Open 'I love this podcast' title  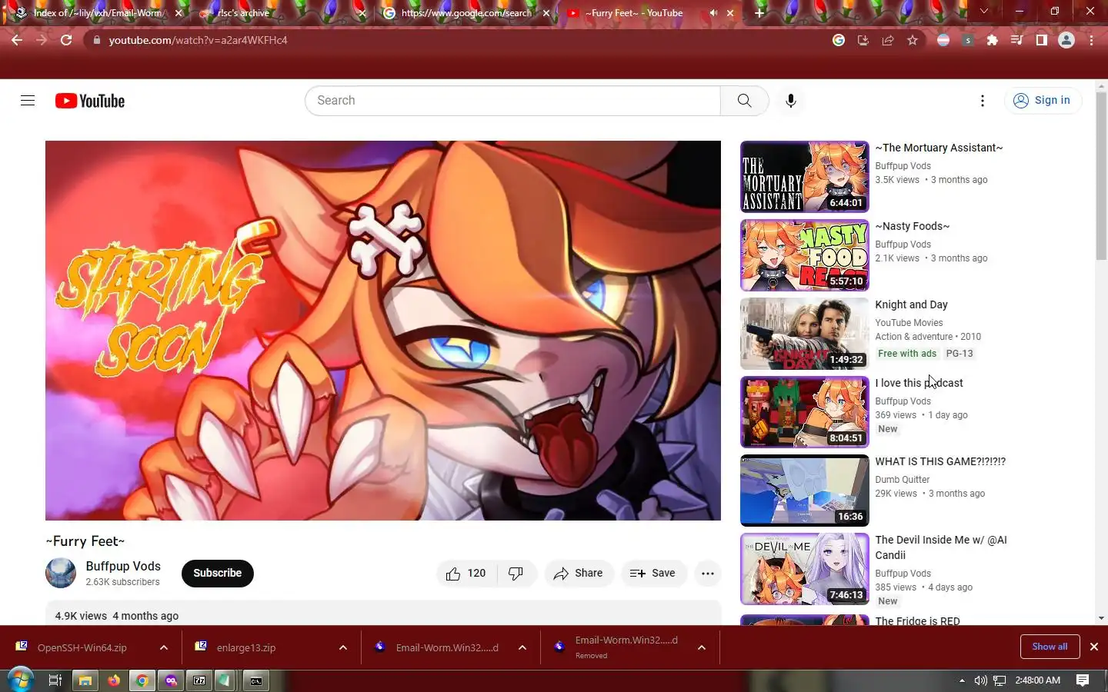click(919, 383)
